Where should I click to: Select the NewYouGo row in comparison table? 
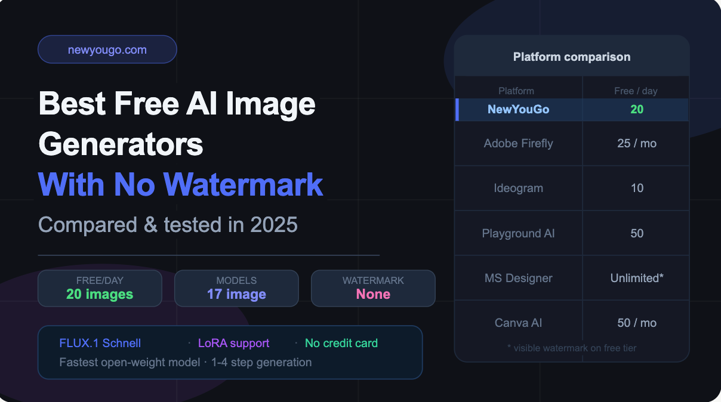[x=572, y=110]
